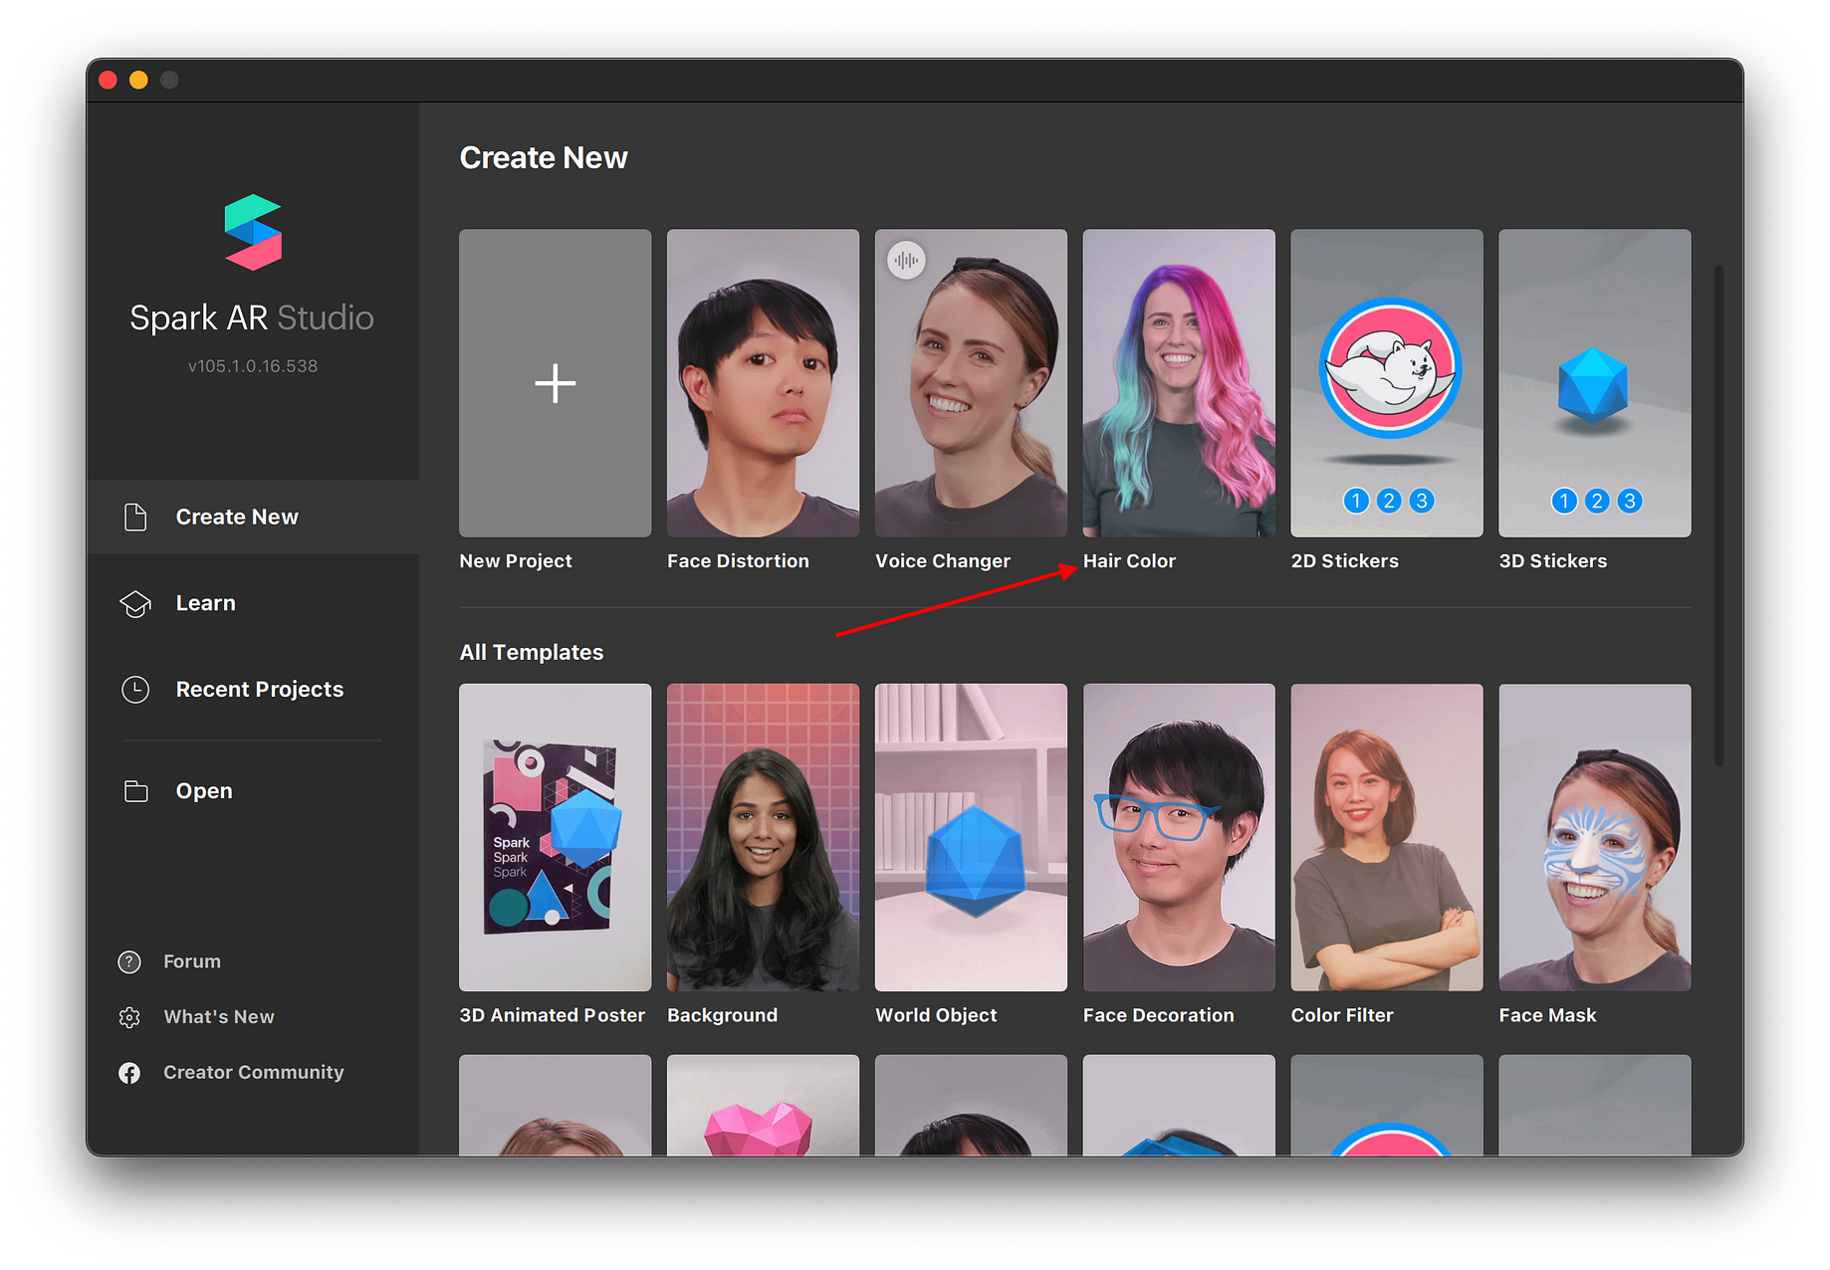The height and width of the screenshot is (1270, 1830).
Task: Click the 3D Stickers label
Action: [1553, 561]
